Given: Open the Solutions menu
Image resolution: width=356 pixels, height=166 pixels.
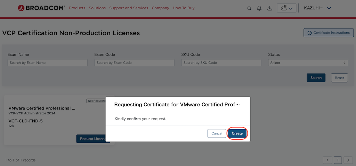Looking at the screenshot, I should coord(97,8).
